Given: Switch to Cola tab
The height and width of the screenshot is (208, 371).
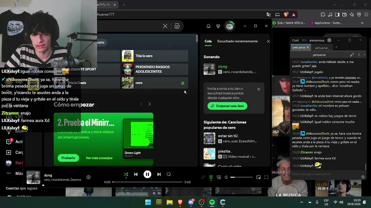Looking at the screenshot, I should 208,41.
